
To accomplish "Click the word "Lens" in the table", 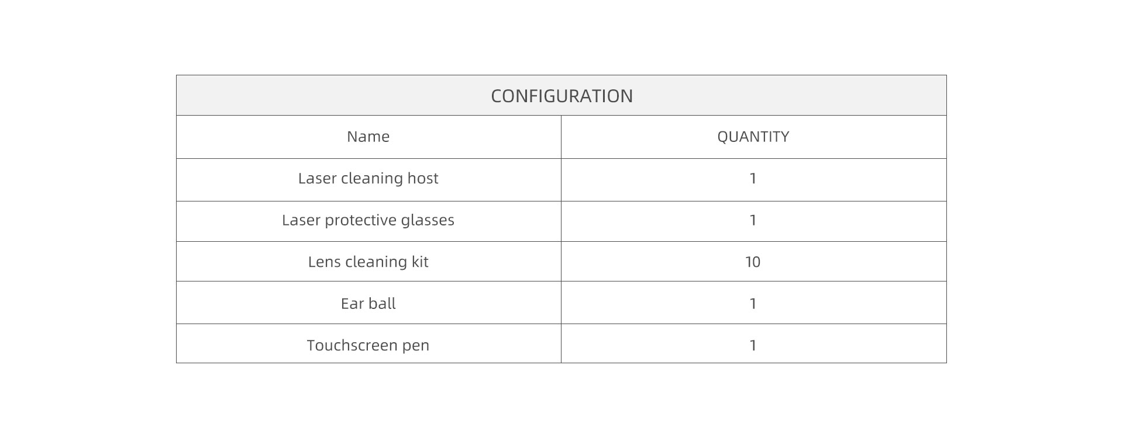I will point(324,262).
